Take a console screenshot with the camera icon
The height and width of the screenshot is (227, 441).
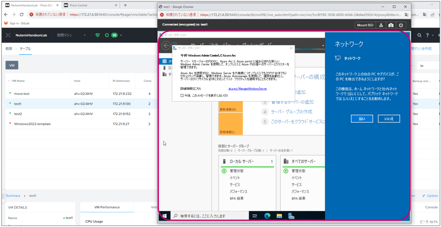[x=391, y=25]
